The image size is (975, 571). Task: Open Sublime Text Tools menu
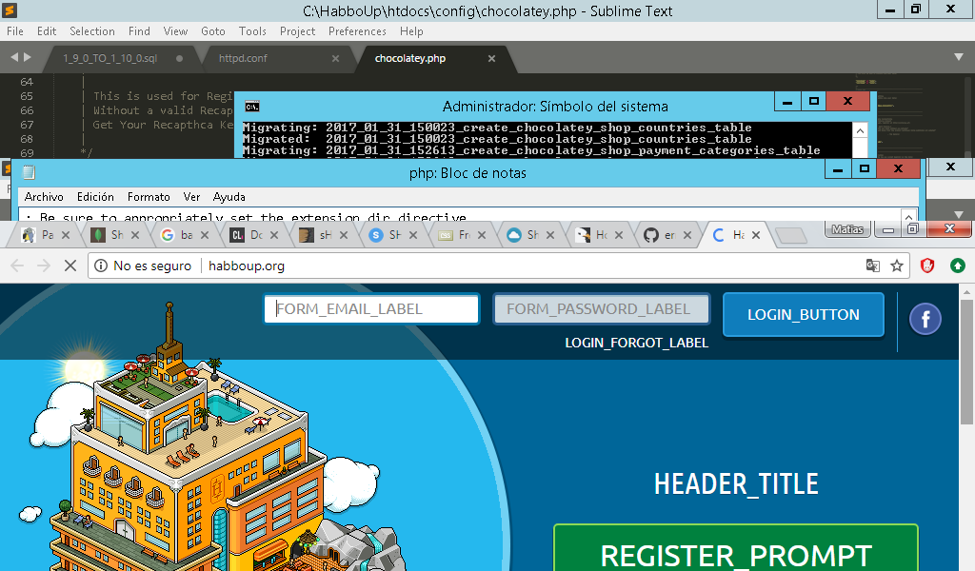coord(251,31)
